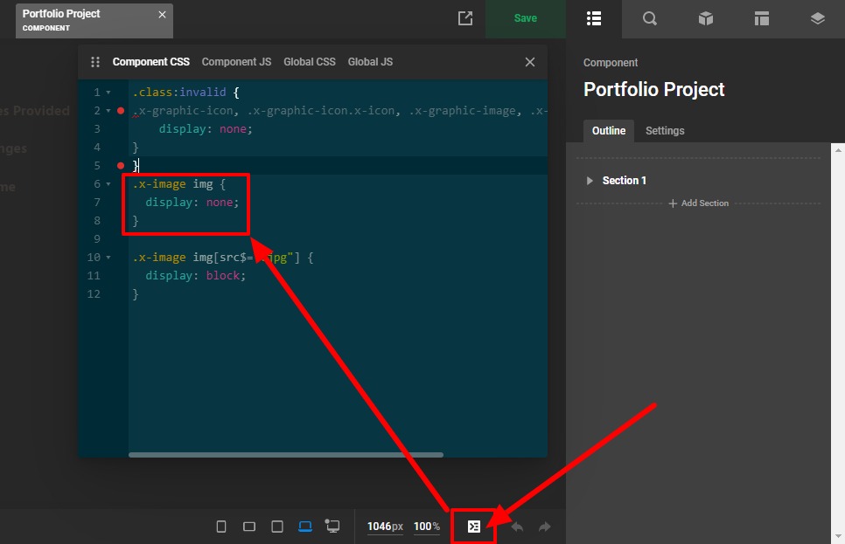Collapse code fold arrow on line 6
The height and width of the screenshot is (544, 845).
click(x=108, y=184)
